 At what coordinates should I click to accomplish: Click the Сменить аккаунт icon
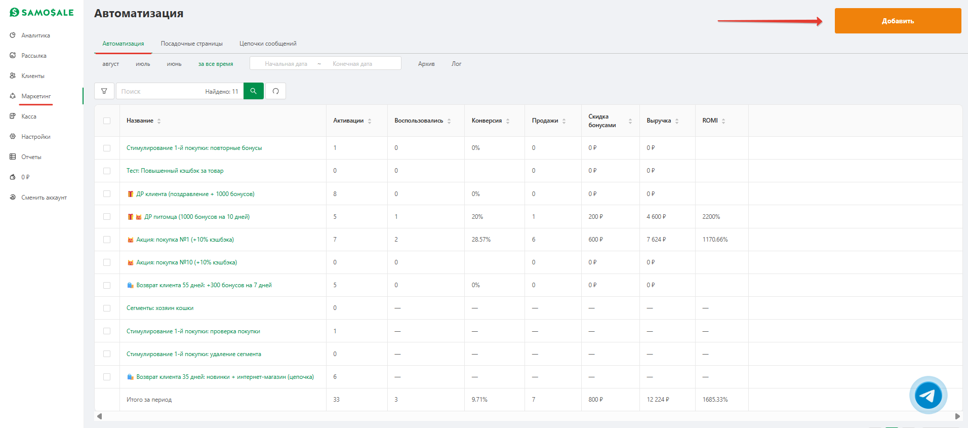pyautogui.click(x=13, y=198)
